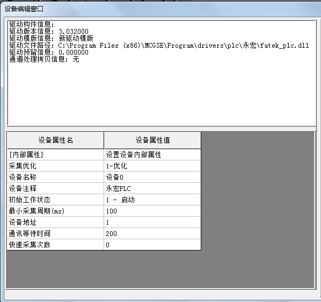321x302 pixels.
Task: Edit the 设备0 device name value
Action: 152,177
